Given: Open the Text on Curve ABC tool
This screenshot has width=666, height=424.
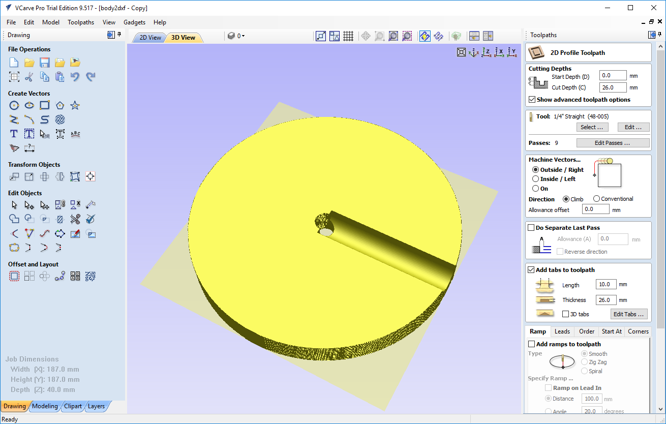Looking at the screenshot, I should [75, 134].
